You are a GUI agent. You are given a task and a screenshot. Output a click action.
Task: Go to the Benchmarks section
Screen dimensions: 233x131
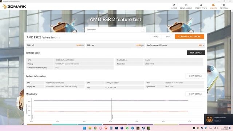[186, 7]
